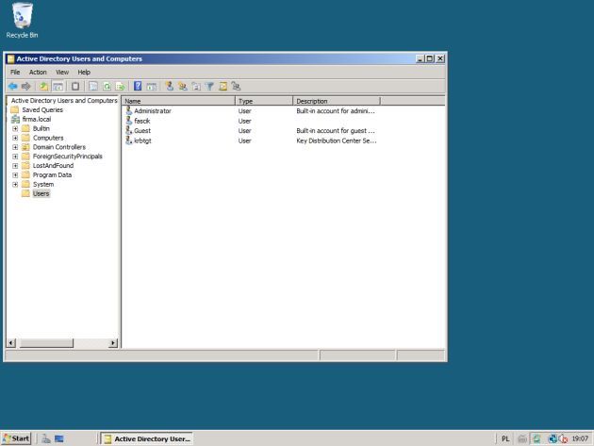Create a new organizational unit via the toolbar icon
The height and width of the screenshot is (446, 594).
(196, 87)
